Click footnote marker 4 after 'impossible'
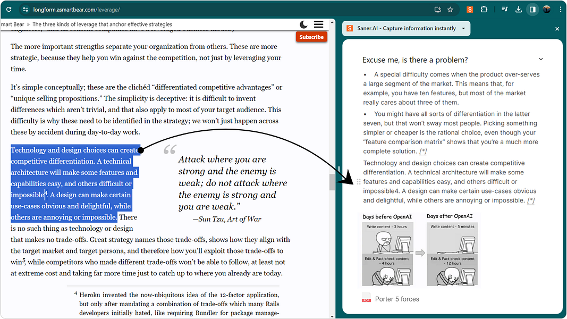Viewport: 567px width, 319px height. click(x=46, y=193)
